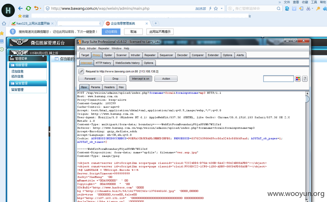Click the Burp help question-mark icon

(x=305, y=79)
